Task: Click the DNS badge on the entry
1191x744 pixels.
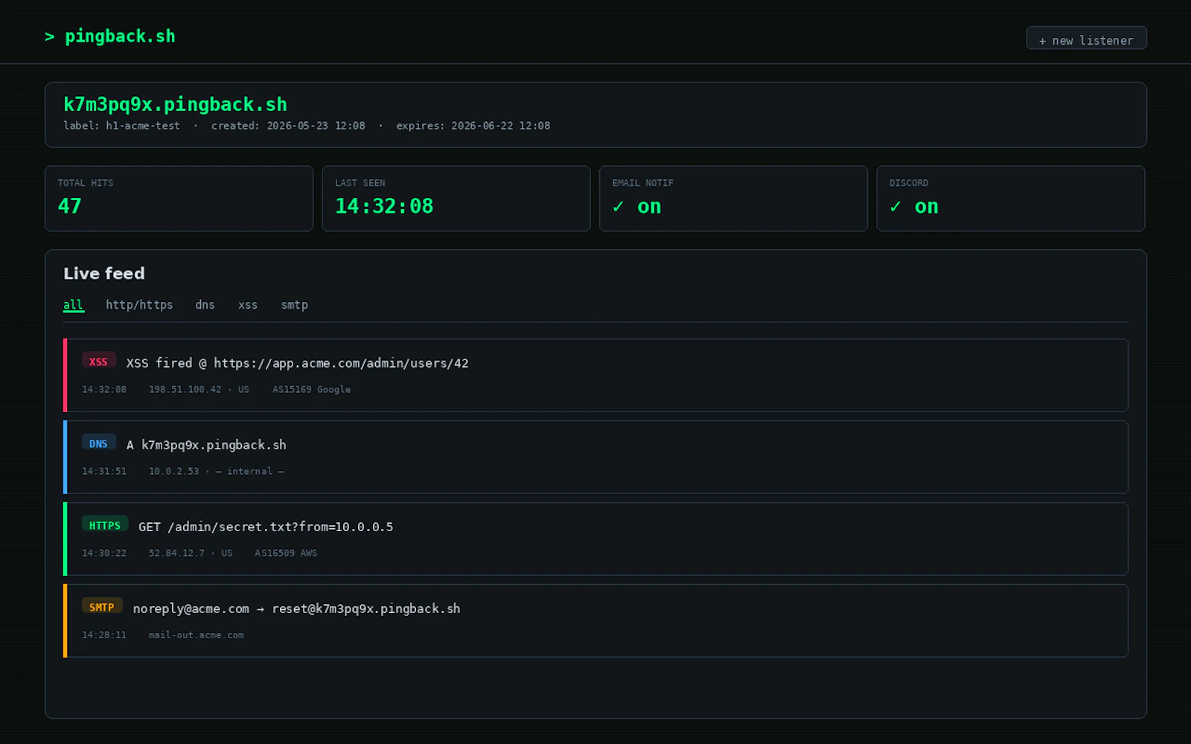Action: click(98, 443)
